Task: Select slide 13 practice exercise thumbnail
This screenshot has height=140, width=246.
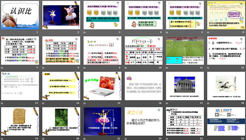Action: [x=20, y=86]
